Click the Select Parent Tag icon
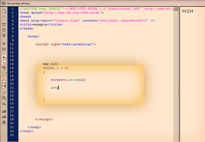This screenshot has height=142, width=205. coord(4,43)
